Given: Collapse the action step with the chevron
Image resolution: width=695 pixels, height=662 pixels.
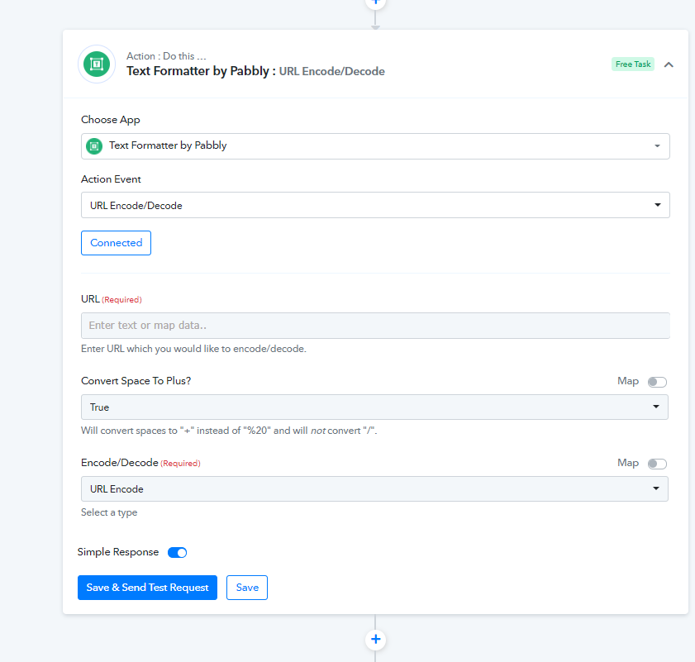Looking at the screenshot, I should [x=669, y=64].
